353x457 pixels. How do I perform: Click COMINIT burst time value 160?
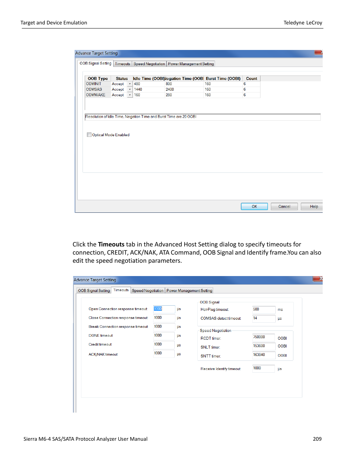223,84
